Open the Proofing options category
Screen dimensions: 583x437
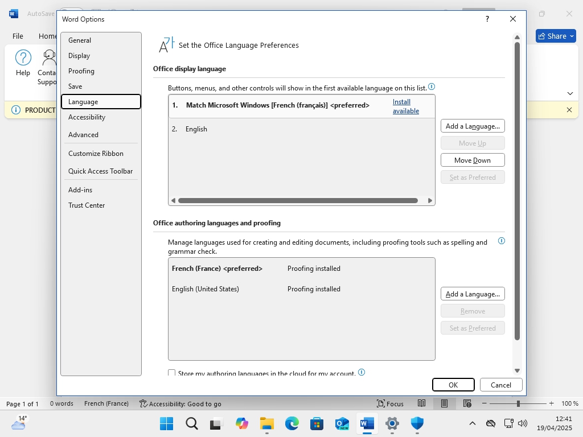(x=81, y=71)
